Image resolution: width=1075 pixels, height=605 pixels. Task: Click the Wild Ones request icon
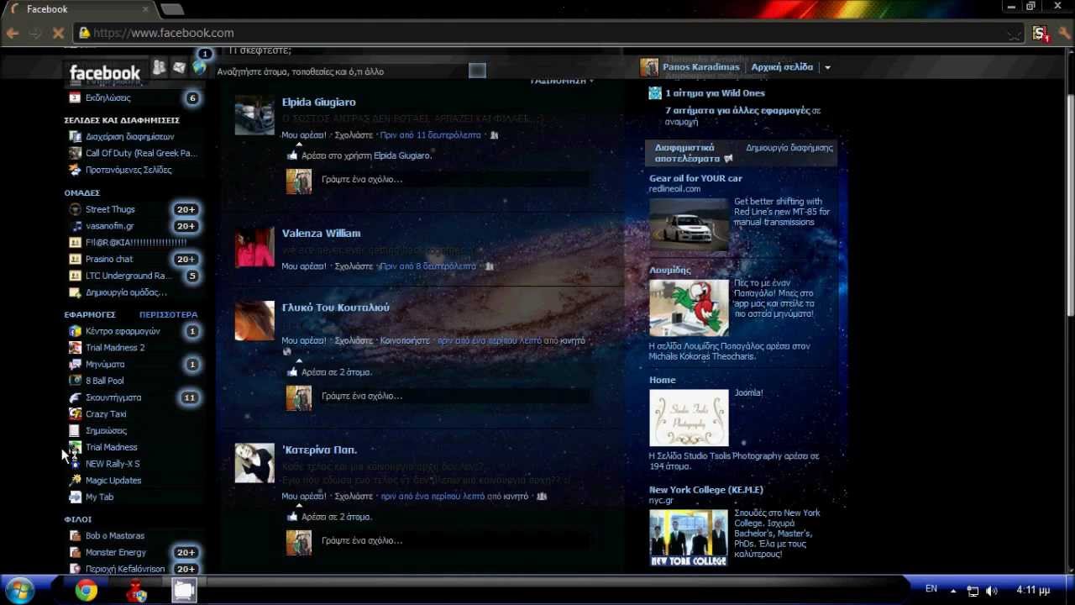(x=655, y=93)
